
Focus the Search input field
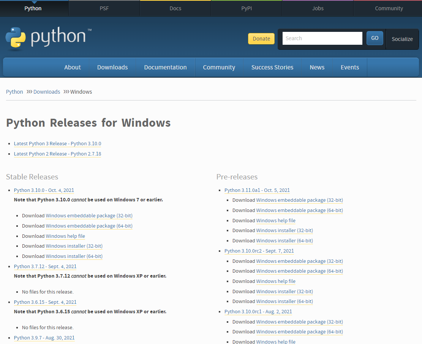tap(322, 38)
